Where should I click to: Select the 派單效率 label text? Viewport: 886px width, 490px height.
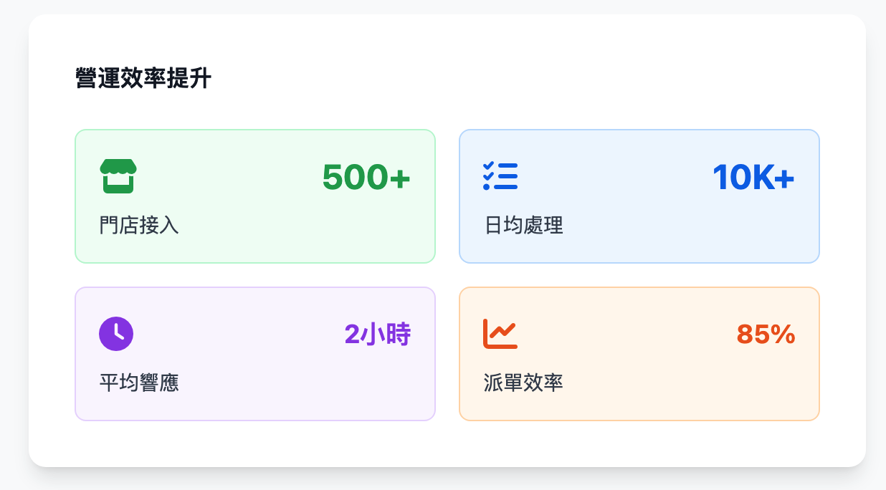coord(524,383)
